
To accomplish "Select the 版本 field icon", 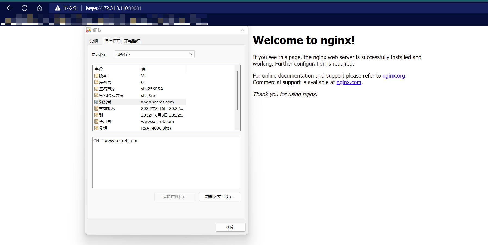I will click(96, 76).
